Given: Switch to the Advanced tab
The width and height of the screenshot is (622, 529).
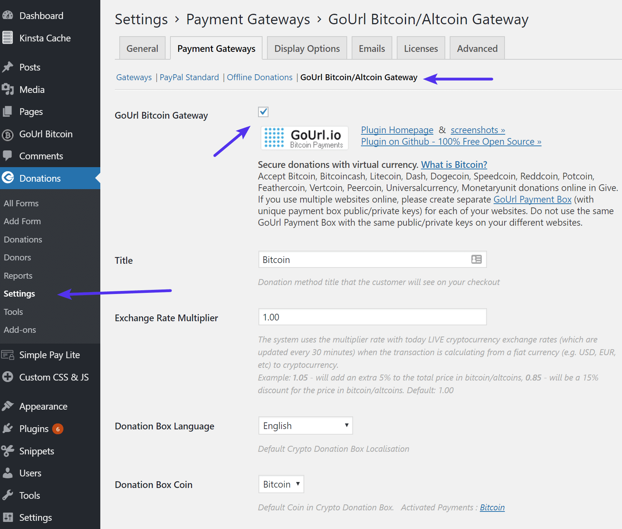Looking at the screenshot, I should (x=477, y=48).
